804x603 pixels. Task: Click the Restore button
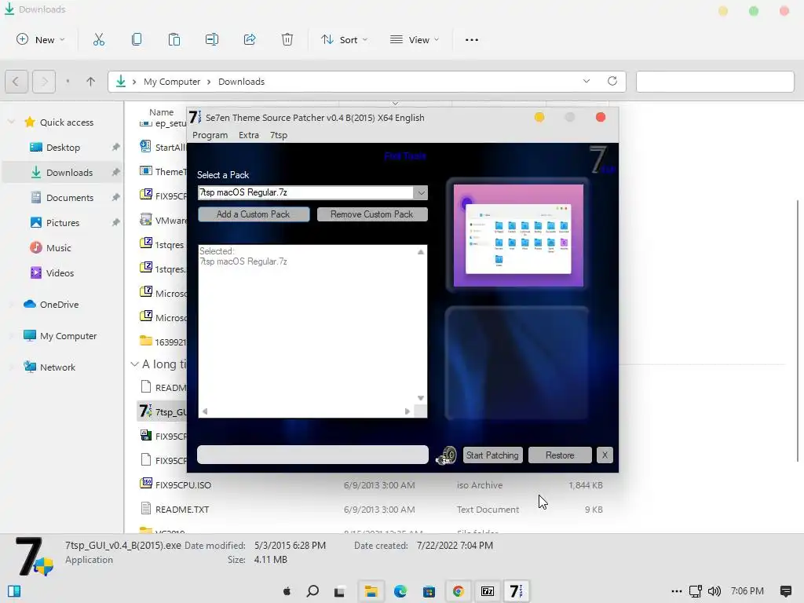(559, 455)
